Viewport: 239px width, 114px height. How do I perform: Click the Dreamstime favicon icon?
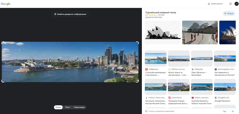[x=169, y=98]
